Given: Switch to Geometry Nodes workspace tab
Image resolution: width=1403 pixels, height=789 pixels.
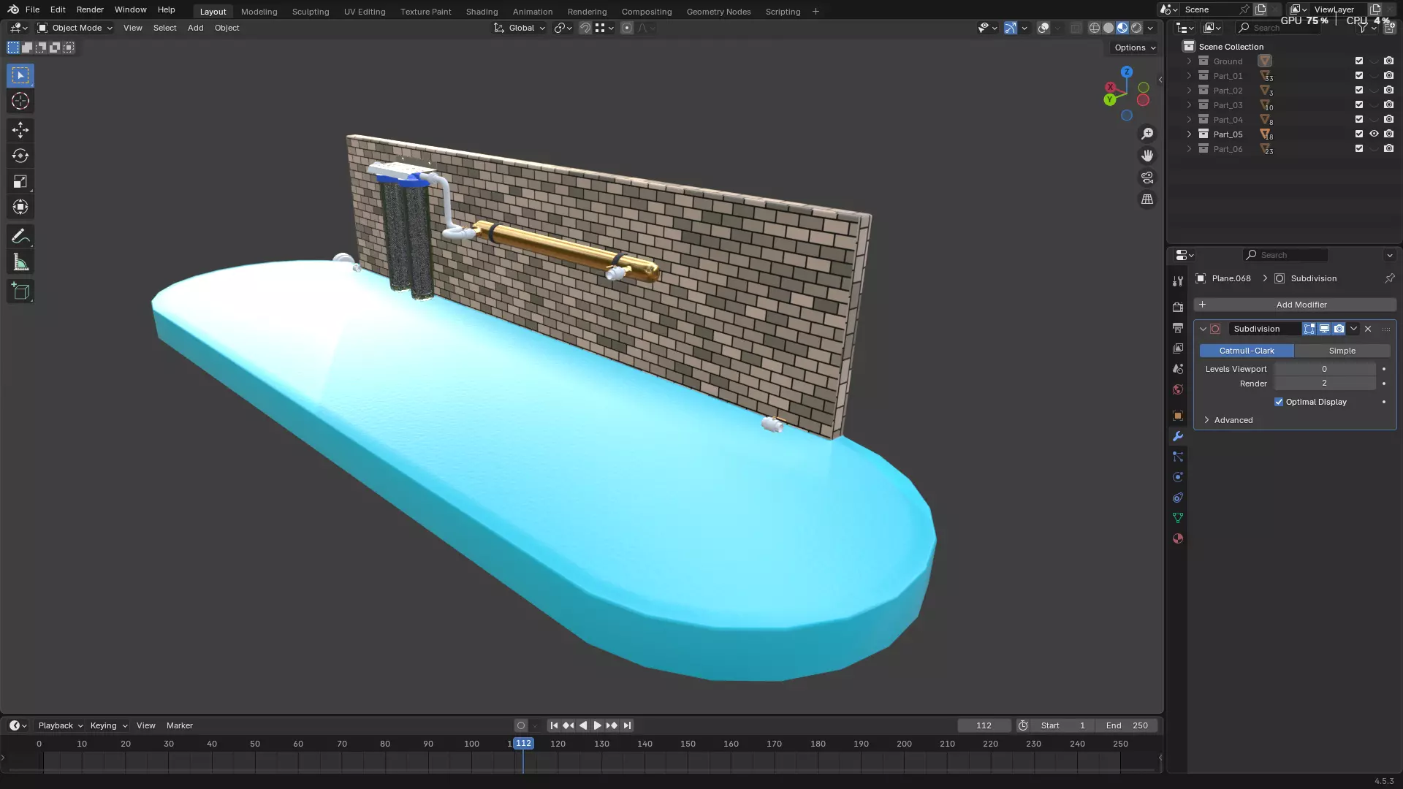Looking at the screenshot, I should [718, 12].
